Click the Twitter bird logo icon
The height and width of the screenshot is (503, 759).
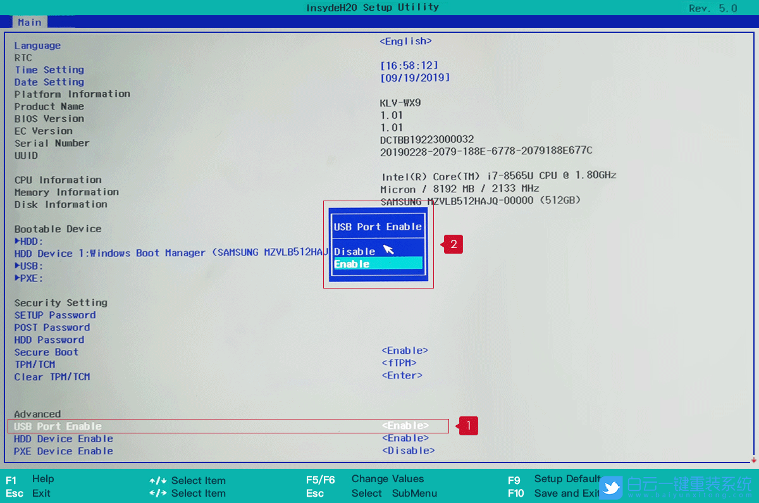[x=611, y=487]
